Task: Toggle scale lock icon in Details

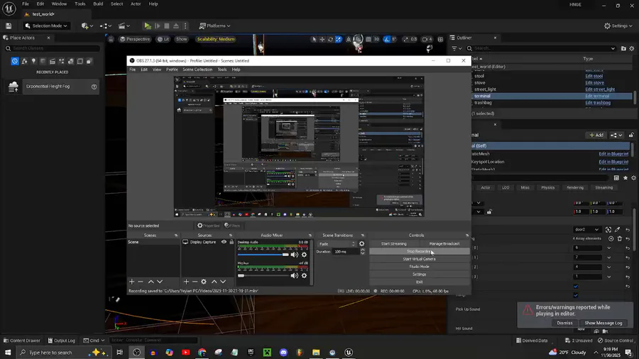Action: coord(489,211)
